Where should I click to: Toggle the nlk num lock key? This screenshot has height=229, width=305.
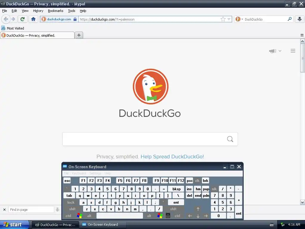(214, 189)
